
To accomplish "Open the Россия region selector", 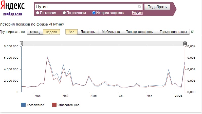I will coord(137,13).
